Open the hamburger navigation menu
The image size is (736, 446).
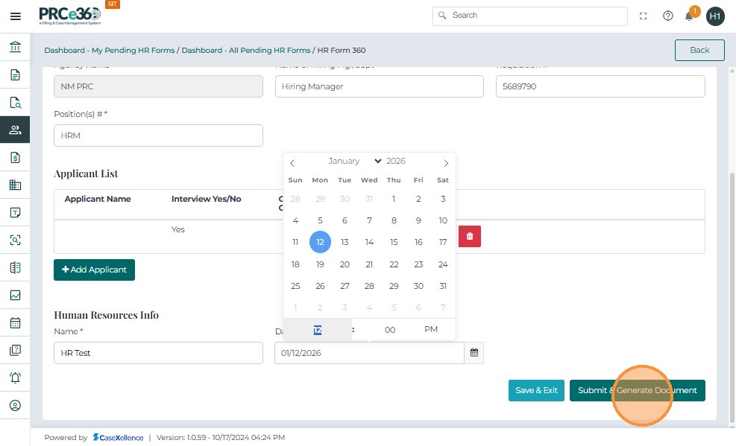(x=15, y=16)
